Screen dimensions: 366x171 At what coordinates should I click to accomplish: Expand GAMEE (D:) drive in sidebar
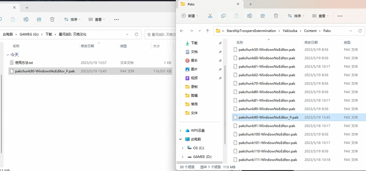tap(183, 157)
